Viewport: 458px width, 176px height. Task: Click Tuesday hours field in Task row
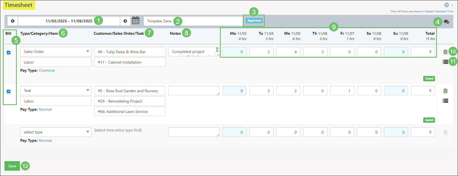(261, 91)
